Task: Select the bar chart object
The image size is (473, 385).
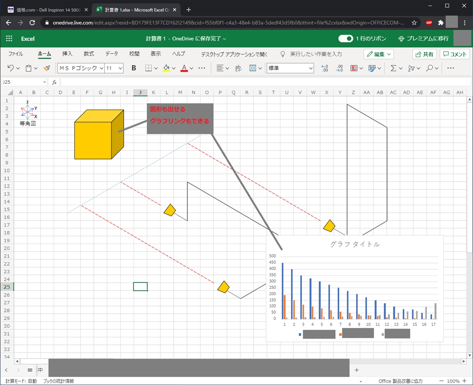Action: click(355, 289)
